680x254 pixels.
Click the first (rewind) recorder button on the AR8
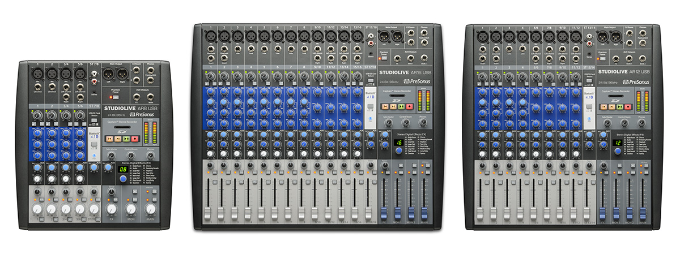108,137
